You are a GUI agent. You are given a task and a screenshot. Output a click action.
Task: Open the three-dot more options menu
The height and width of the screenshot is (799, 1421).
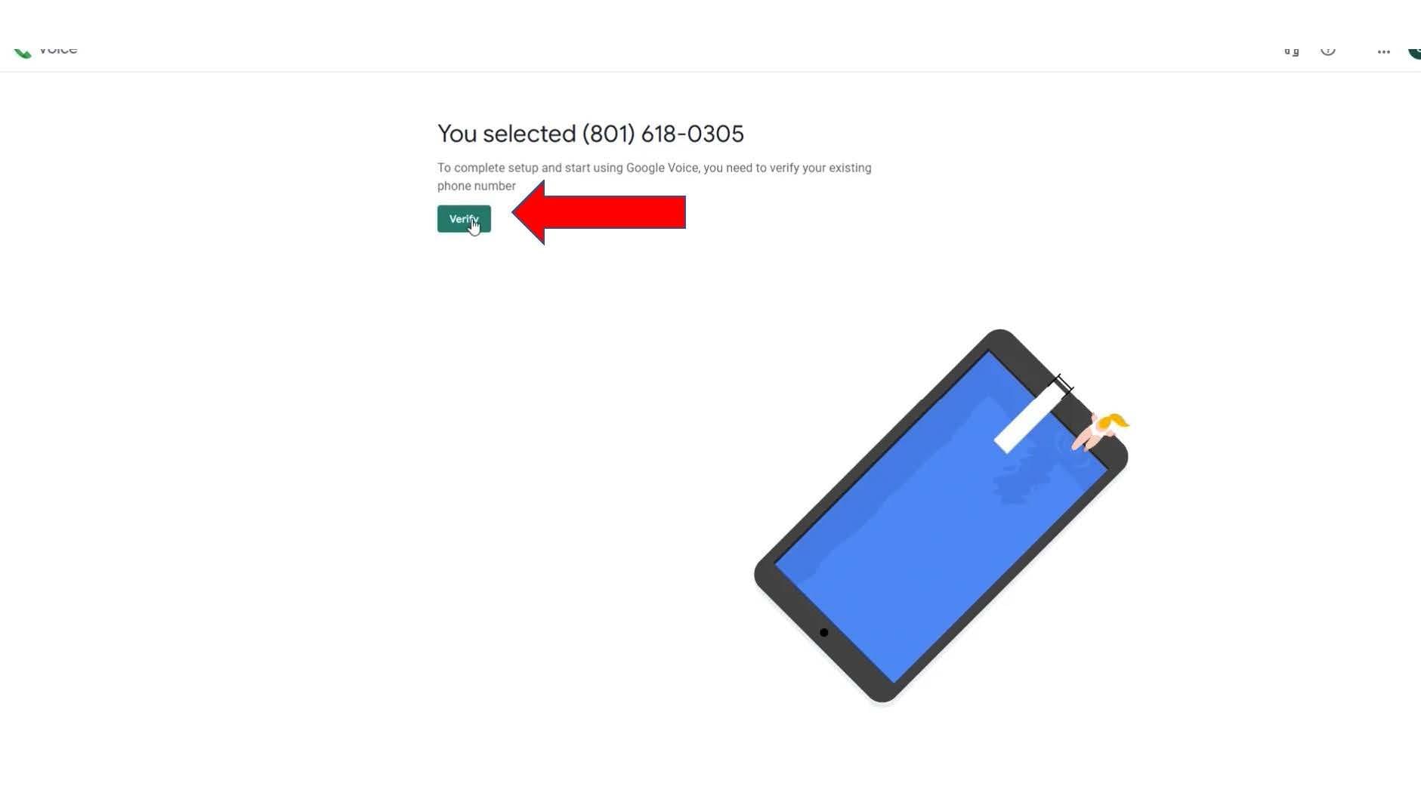(1384, 52)
